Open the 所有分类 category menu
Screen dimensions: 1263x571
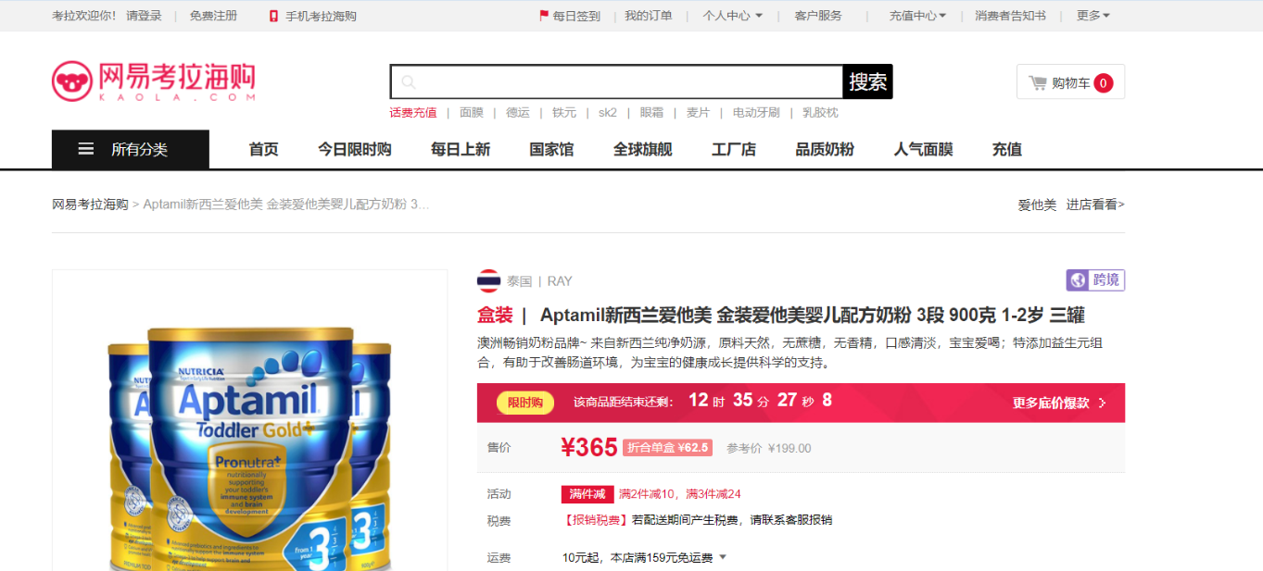pyautogui.click(x=131, y=149)
